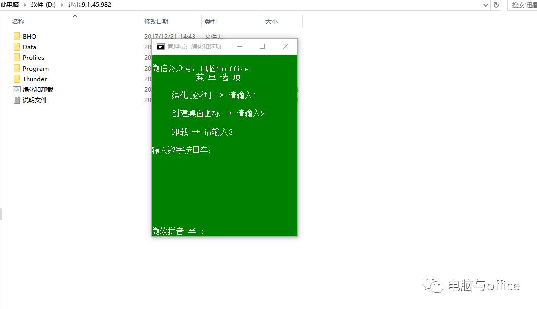The width and height of the screenshot is (537, 309).
Task: Sort files by the 类型 column header
Action: 211,22
